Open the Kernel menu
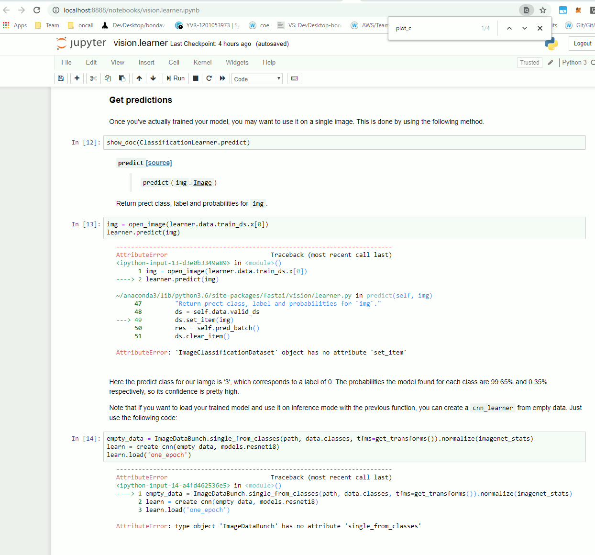The image size is (595, 555). coord(202,63)
